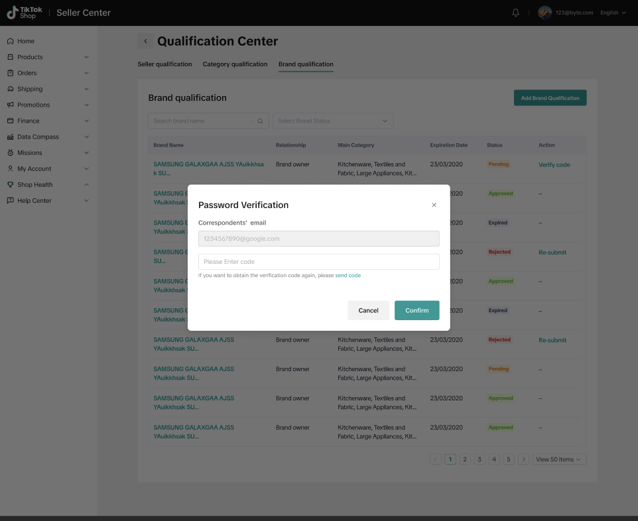This screenshot has height=521, width=638.
Task: Click the user avatar in header
Action: pyautogui.click(x=544, y=13)
